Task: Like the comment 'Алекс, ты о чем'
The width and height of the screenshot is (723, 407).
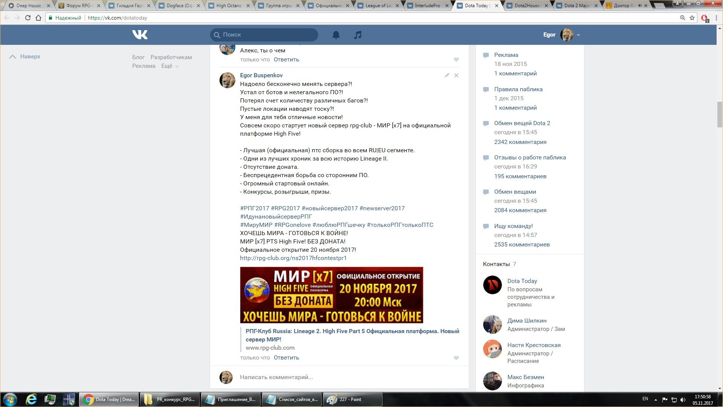Action: tap(456, 60)
